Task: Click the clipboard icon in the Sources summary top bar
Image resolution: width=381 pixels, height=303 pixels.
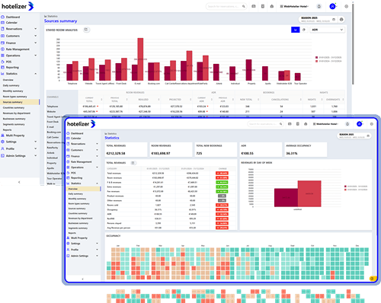Action: coord(263,6)
